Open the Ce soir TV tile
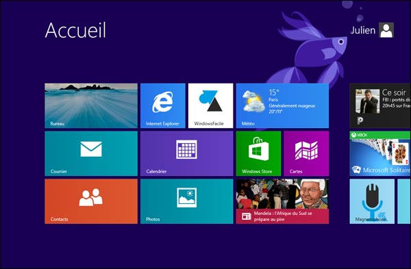Viewport: 411px width, 269px height. [380, 105]
